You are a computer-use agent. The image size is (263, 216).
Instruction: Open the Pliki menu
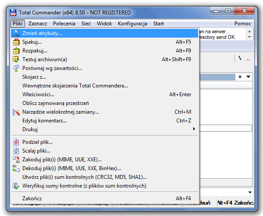tap(18, 24)
